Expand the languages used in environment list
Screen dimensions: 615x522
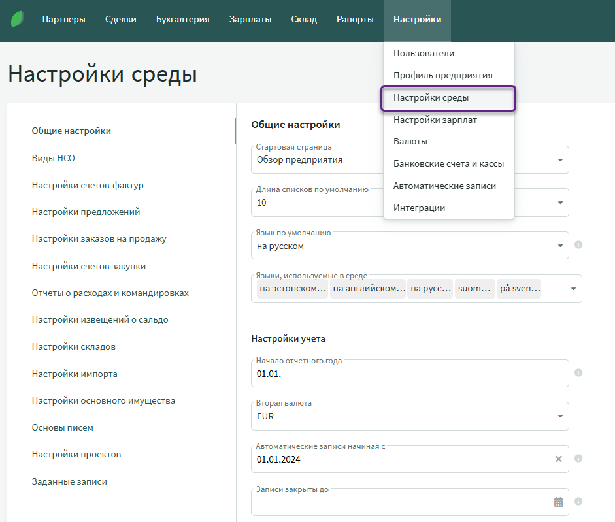pyautogui.click(x=573, y=289)
